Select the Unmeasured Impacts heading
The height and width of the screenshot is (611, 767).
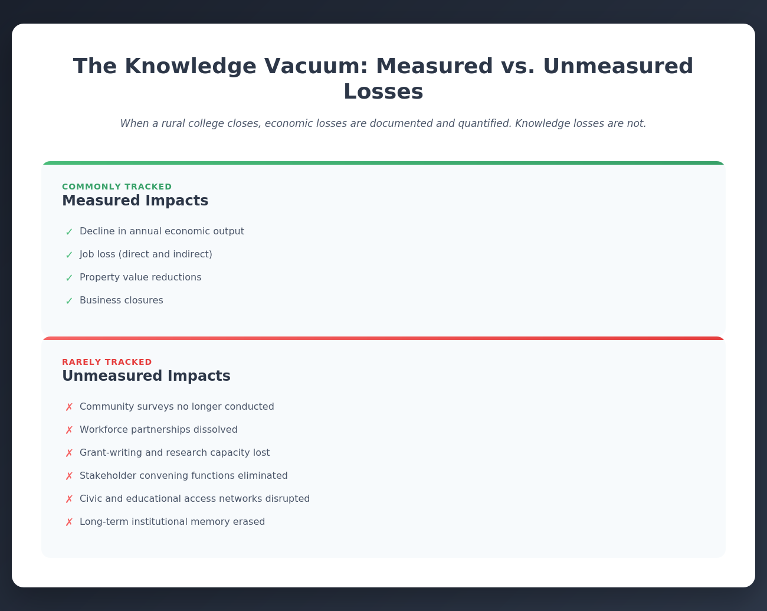tap(146, 376)
